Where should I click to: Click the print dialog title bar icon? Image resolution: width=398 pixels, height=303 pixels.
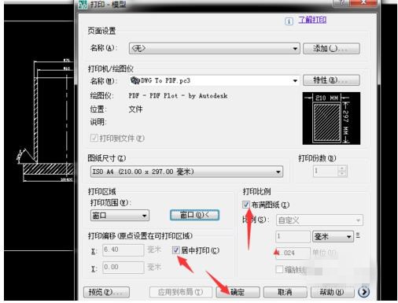(83, 4)
